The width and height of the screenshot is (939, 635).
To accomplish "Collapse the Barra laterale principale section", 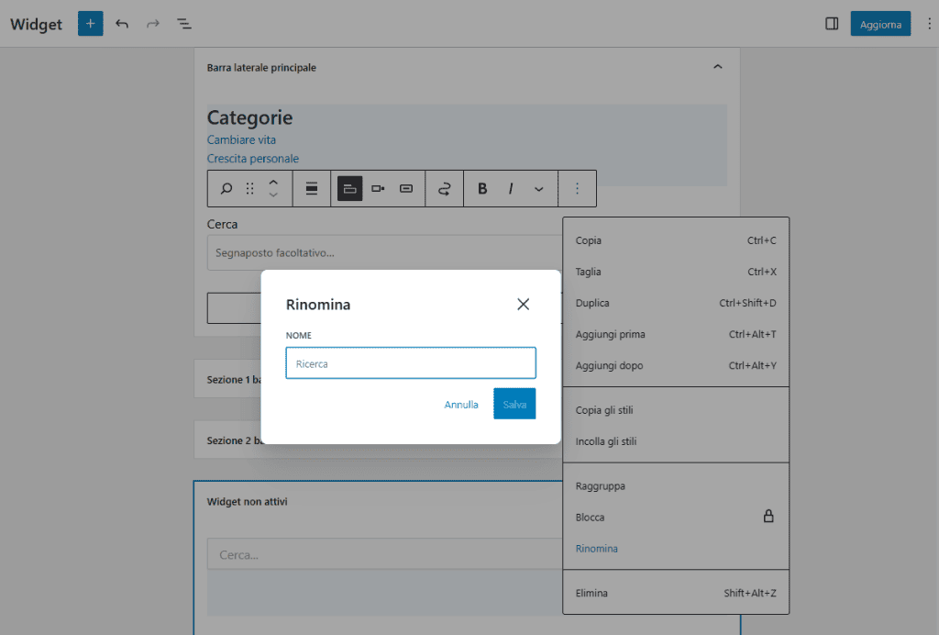I will pos(717,67).
